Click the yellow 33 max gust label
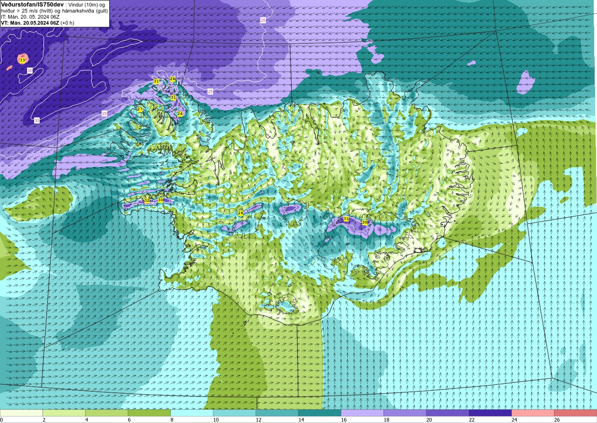Screen dimensions: 597x423 click(22, 60)
